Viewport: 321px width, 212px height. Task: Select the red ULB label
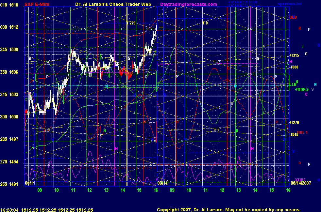(293, 17)
